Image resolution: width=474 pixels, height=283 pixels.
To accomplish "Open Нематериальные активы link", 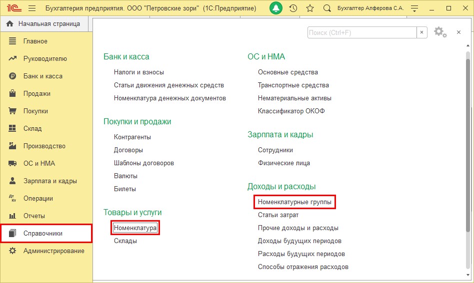I will [x=294, y=98].
